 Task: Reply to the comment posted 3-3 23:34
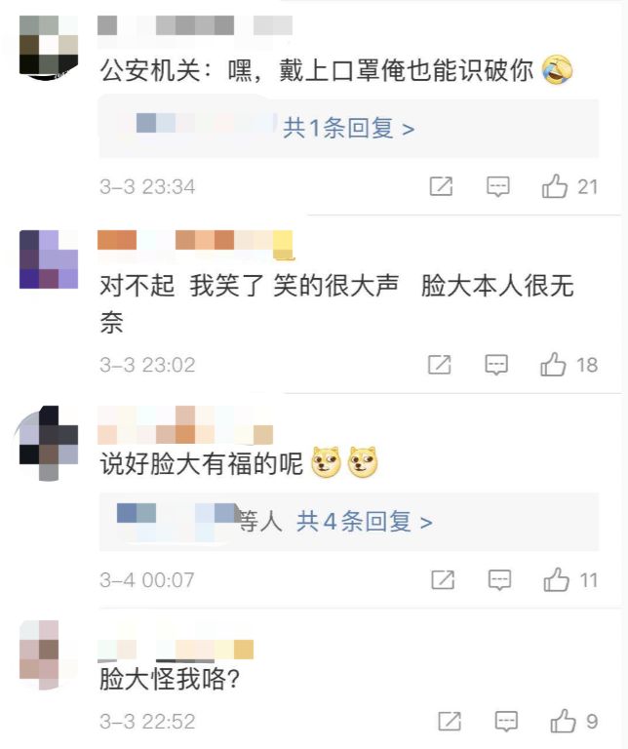497,186
